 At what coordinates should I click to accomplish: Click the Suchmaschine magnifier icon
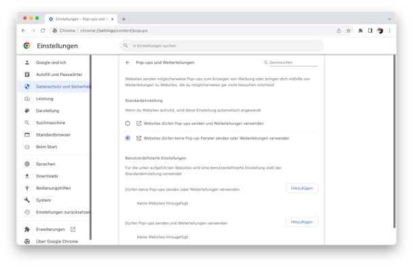pos(27,123)
